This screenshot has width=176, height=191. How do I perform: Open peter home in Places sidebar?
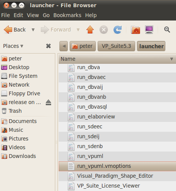[28, 58]
